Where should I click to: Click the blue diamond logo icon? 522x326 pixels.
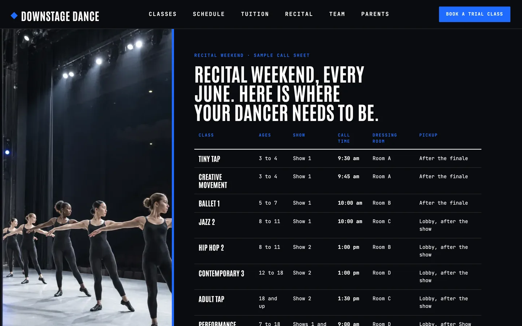click(14, 16)
